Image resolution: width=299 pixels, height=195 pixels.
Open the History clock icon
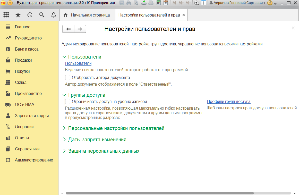(x=30, y=15)
